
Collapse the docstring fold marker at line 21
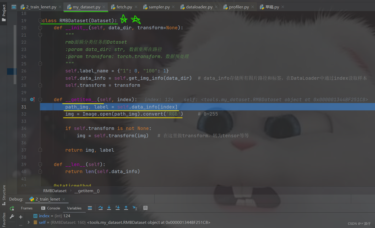[40, 35]
